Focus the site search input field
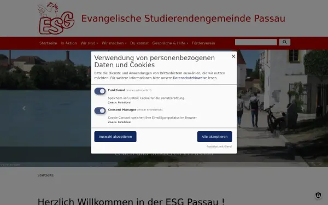 256,42
